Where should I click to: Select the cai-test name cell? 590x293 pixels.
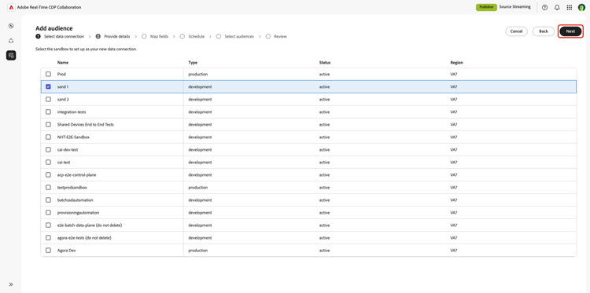tap(64, 163)
